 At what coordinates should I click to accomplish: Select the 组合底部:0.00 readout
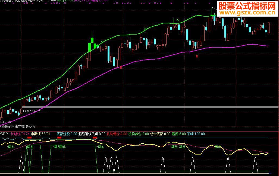(160, 134)
